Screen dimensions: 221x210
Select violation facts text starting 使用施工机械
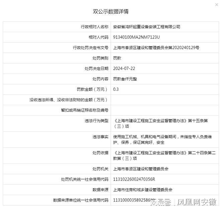(x=162, y=140)
